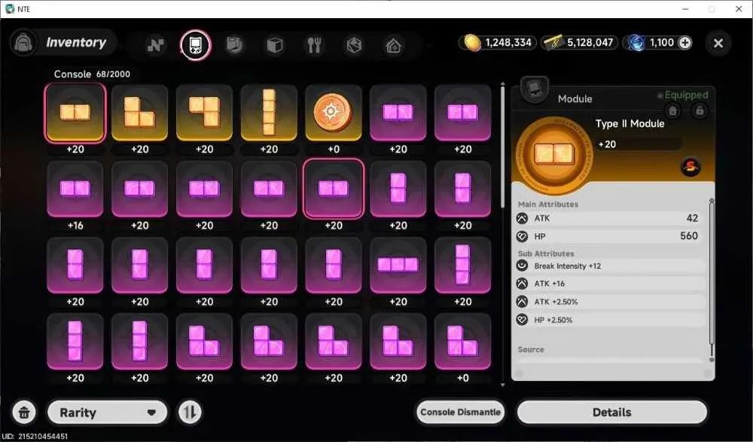Open the house furniture inventory tab
Screen dimensions: 753x442
[x=393, y=46]
